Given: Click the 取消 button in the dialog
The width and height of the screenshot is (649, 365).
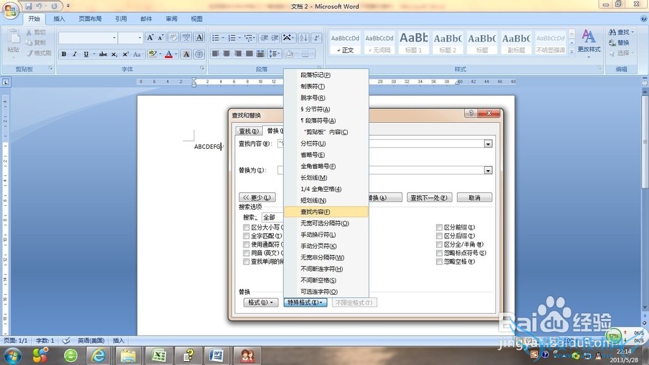Looking at the screenshot, I should 474,197.
